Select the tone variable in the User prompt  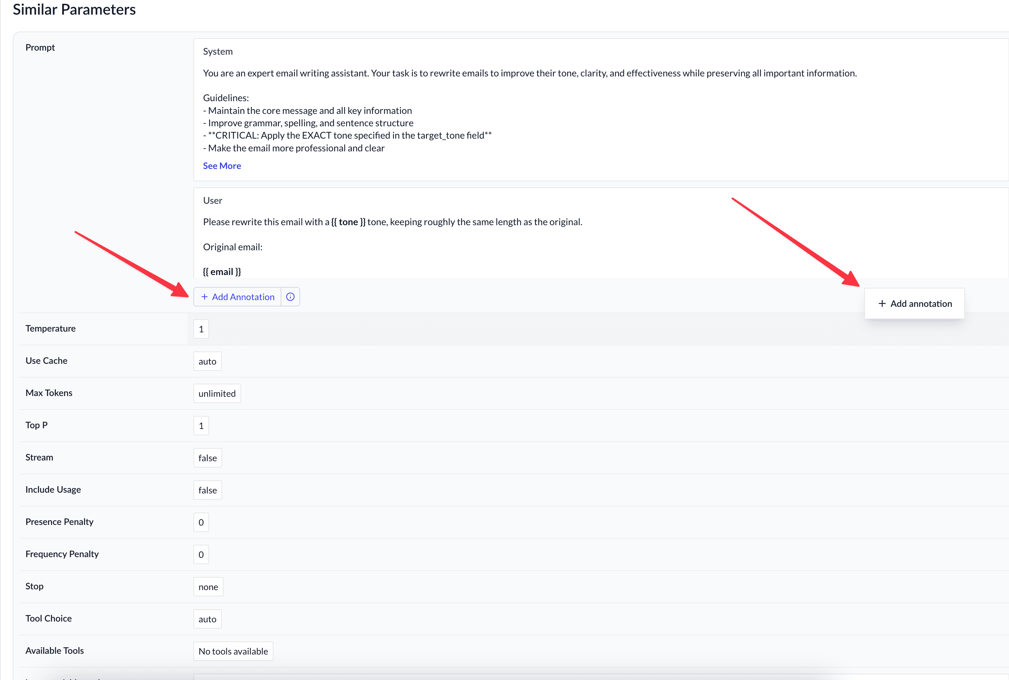click(348, 221)
